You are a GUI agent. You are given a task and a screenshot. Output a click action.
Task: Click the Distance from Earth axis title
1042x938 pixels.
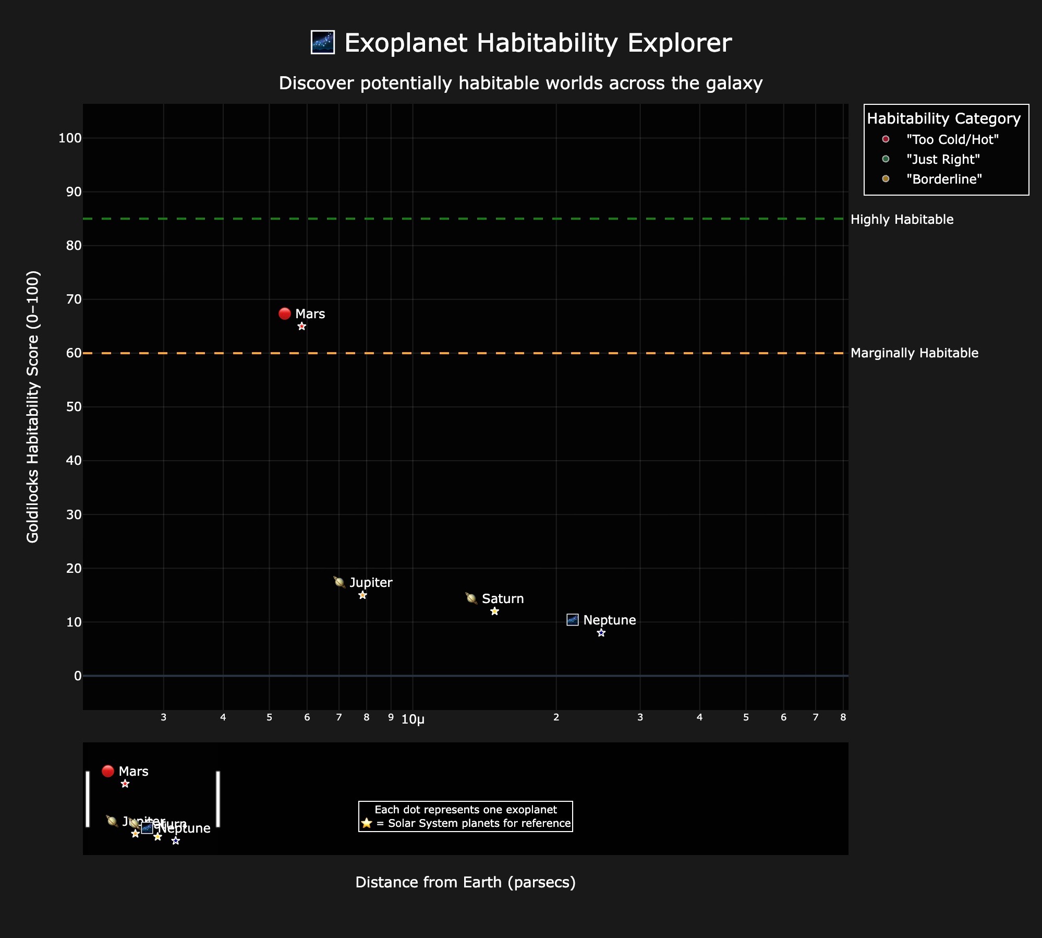click(466, 882)
